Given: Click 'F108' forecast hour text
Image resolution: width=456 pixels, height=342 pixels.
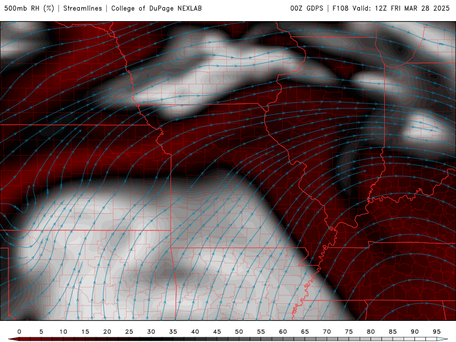Looking at the screenshot, I should pyautogui.click(x=340, y=9).
